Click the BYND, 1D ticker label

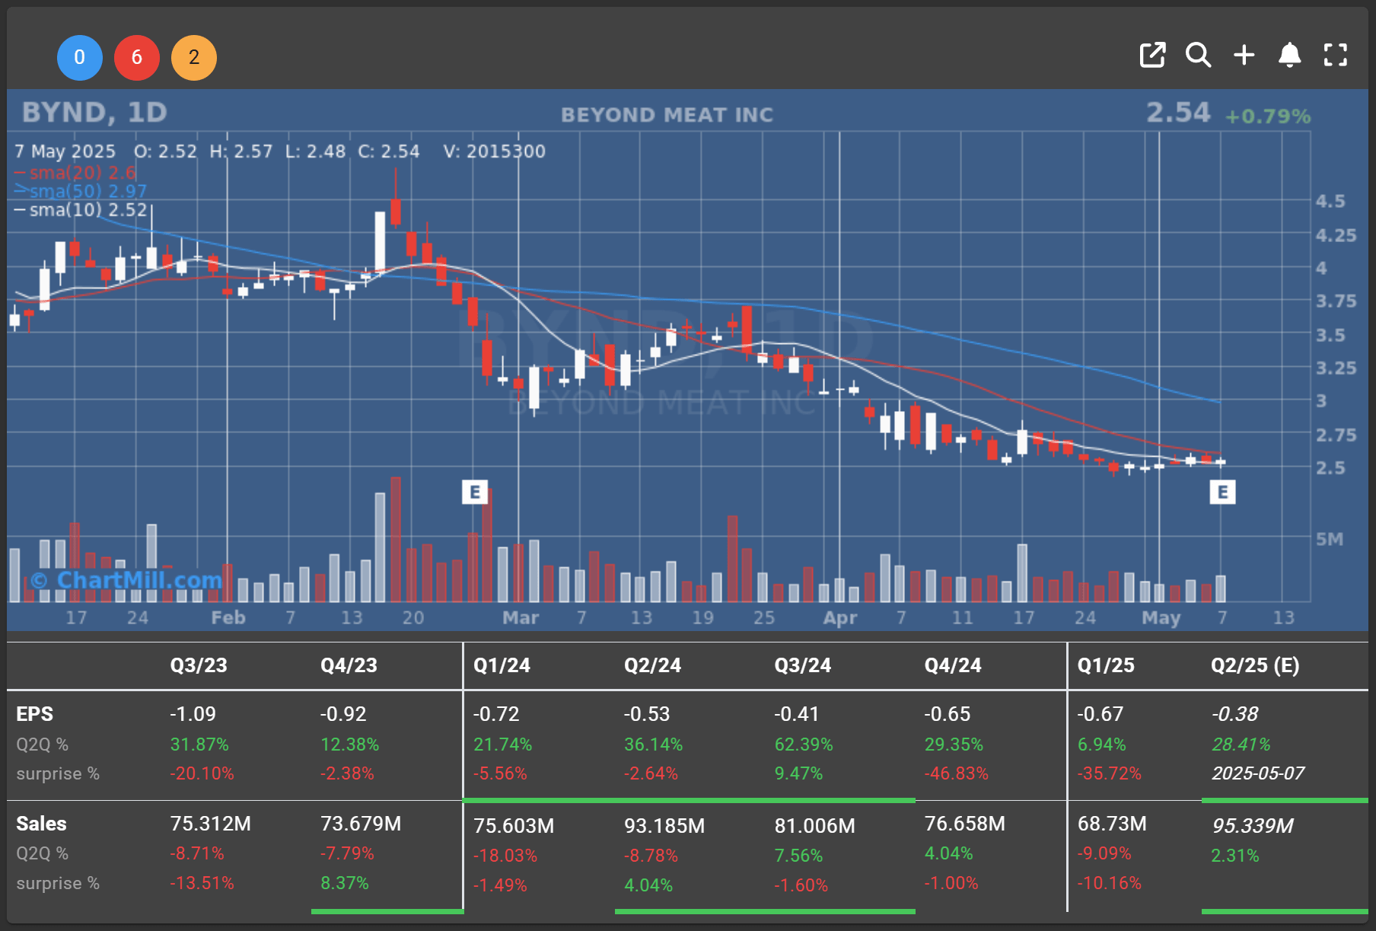(x=94, y=113)
